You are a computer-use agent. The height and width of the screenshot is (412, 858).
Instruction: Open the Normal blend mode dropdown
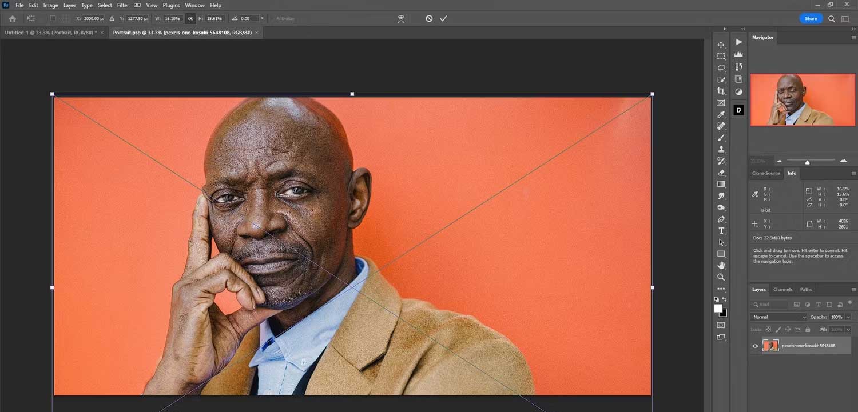click(x=778, y=317)
